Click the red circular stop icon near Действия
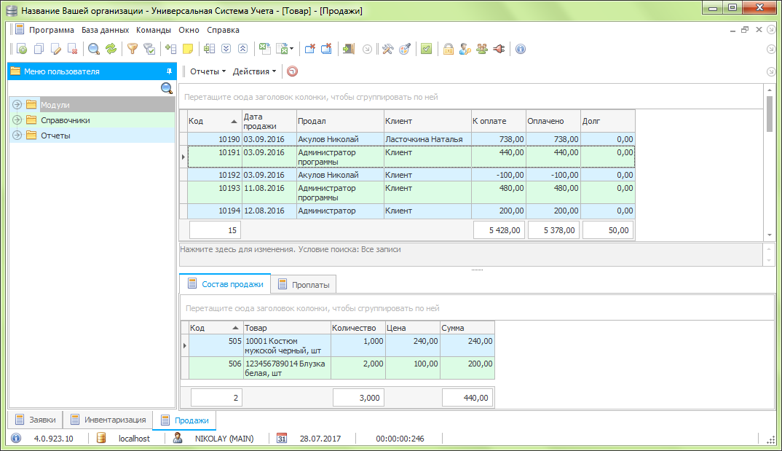This screenshot has width=782, height=451. click(x=292, y=71)
